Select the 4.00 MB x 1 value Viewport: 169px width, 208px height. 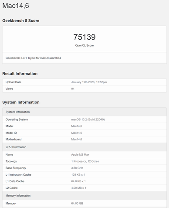pos(78,188)
